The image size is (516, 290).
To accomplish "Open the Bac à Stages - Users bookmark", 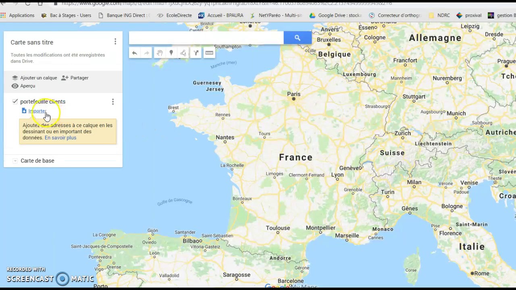I will (x=67, y=15).
